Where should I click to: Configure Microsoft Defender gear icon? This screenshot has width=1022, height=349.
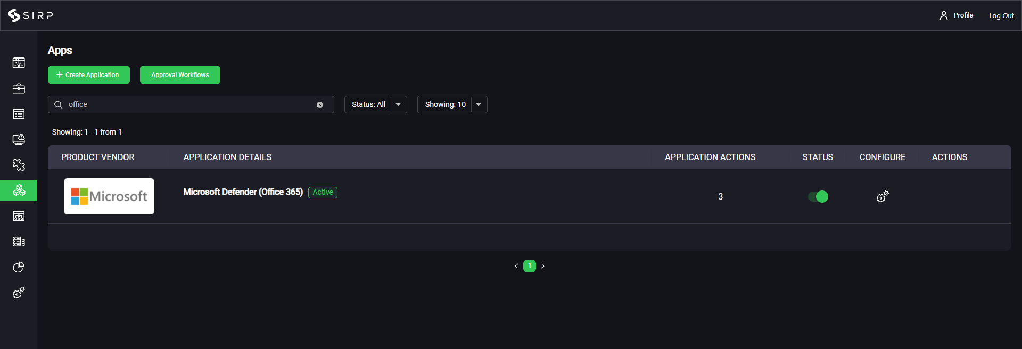tap(883, 196)
